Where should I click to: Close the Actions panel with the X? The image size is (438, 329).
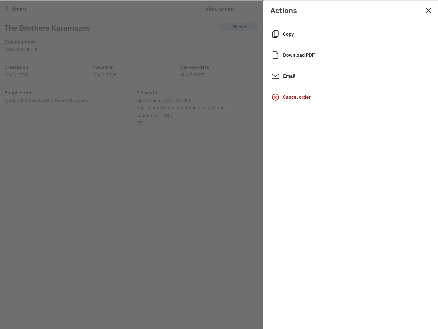pos(428,11)
